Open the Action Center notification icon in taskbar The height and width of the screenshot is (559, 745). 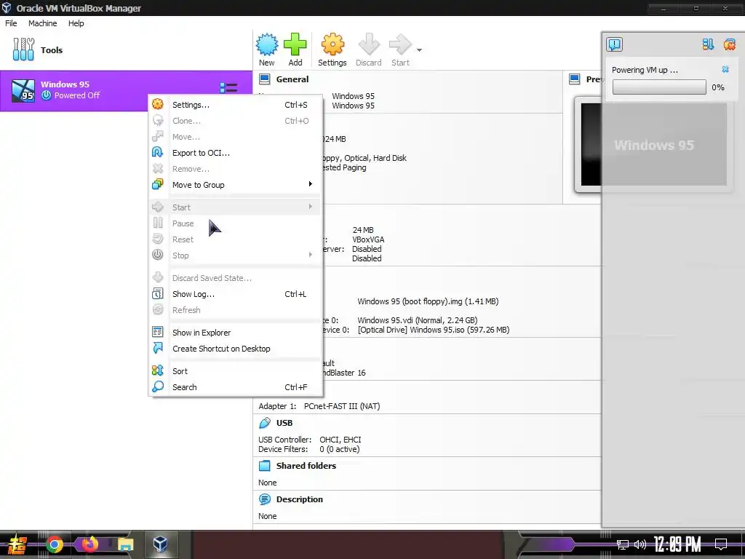point(721,544)
